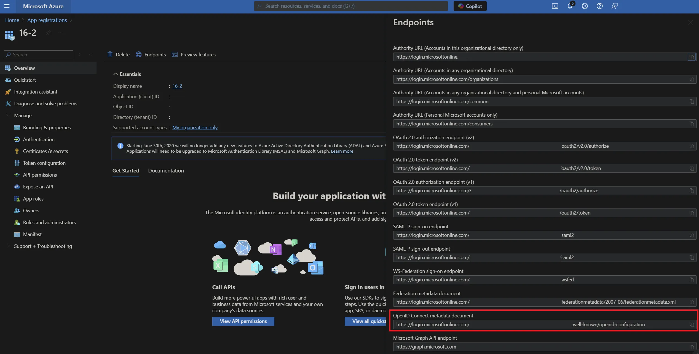Copy OAuth 2.0 authorization endpoint (v2)

(x=692, y=146)
